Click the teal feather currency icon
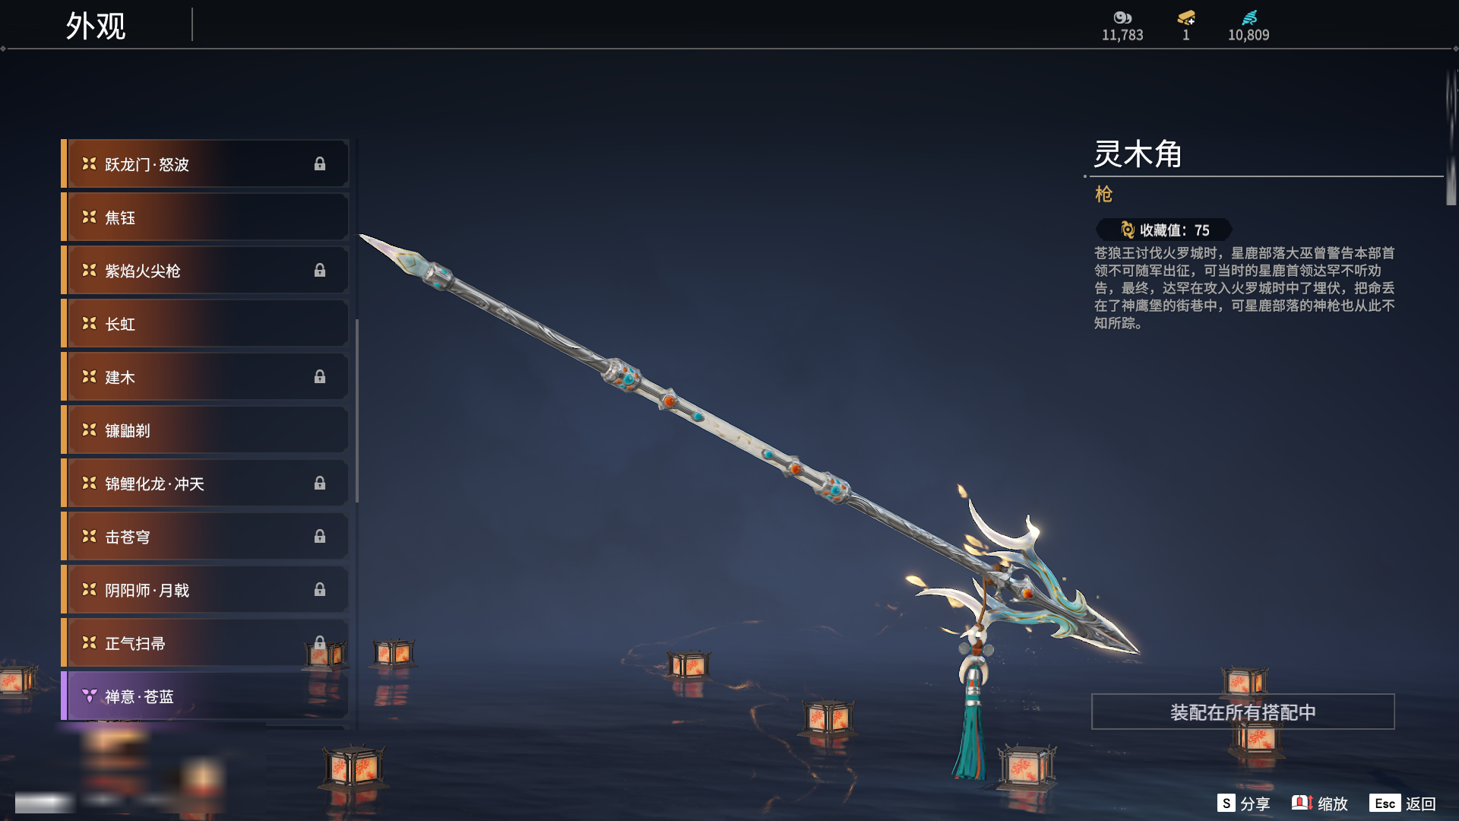 [1249, 17]
